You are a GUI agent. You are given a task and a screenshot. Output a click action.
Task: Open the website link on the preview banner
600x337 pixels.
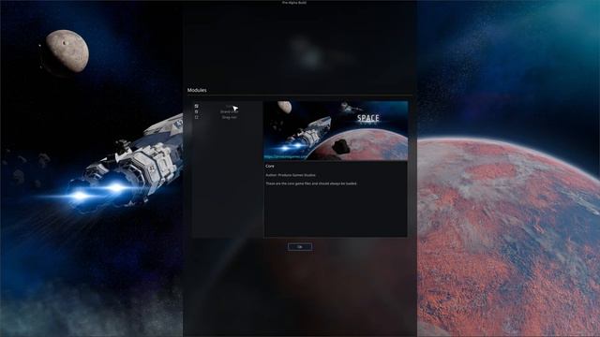(x=286, y=156)
